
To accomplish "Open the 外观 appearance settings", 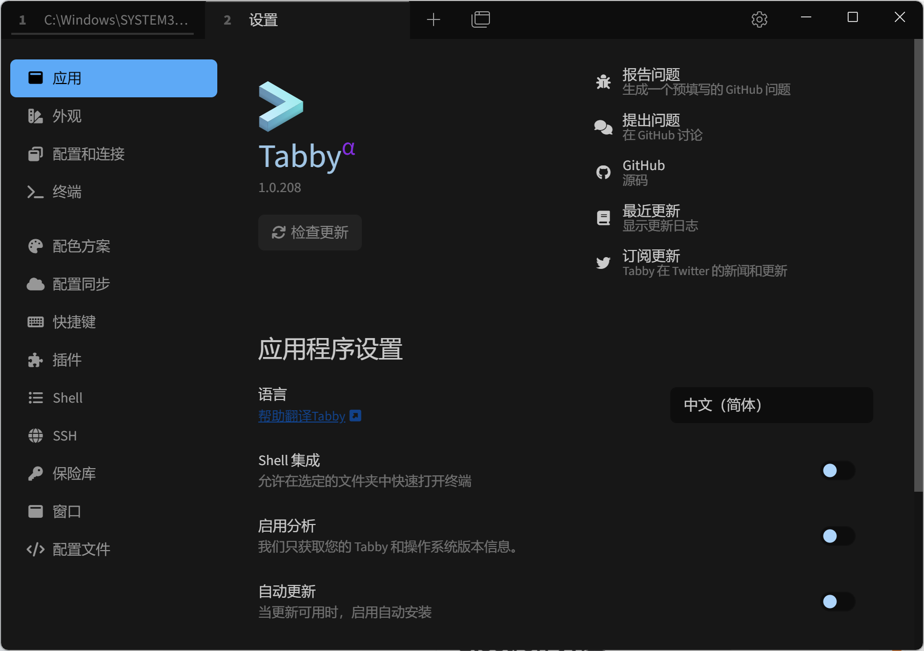I will coord(67,116).
